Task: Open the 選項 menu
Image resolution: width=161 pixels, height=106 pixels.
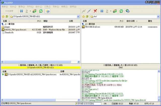Action: click(x=22, y=7)
